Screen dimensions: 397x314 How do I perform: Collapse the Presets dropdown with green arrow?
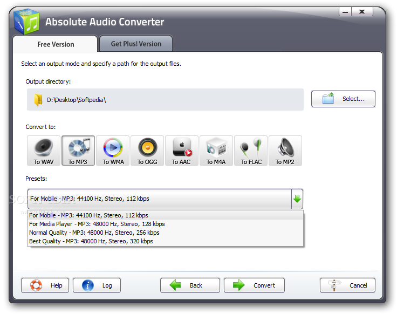297,199
